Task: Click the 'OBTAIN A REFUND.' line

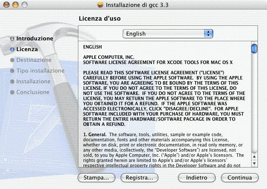Action: click(x=104, y=124)
